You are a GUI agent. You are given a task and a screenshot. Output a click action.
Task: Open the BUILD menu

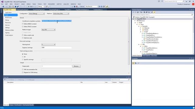23,4
